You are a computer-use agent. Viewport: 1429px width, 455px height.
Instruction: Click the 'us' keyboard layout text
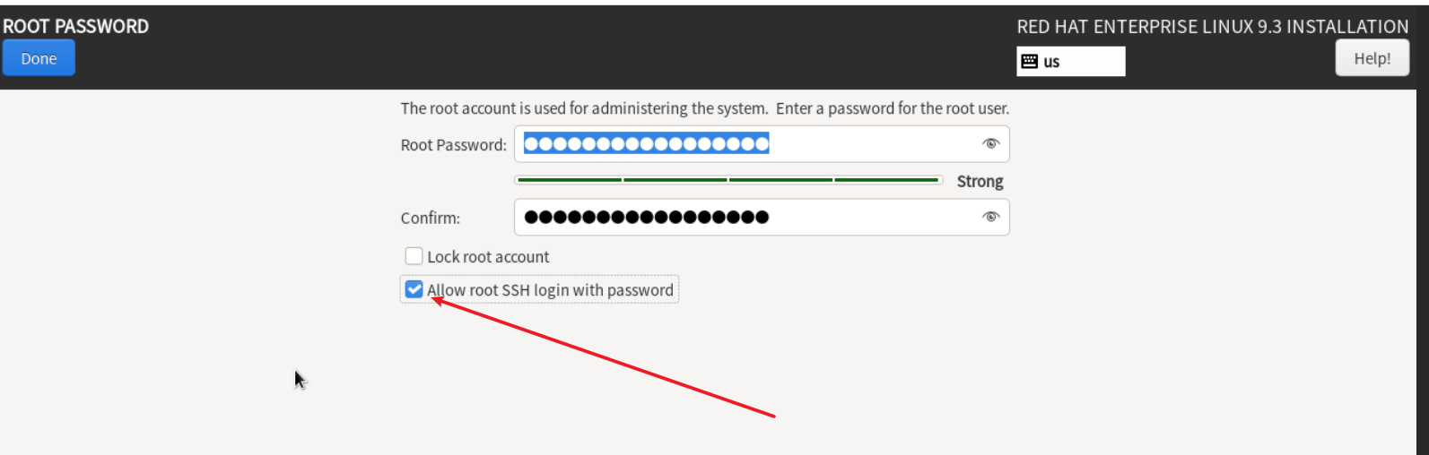[x=1051, y=62]
